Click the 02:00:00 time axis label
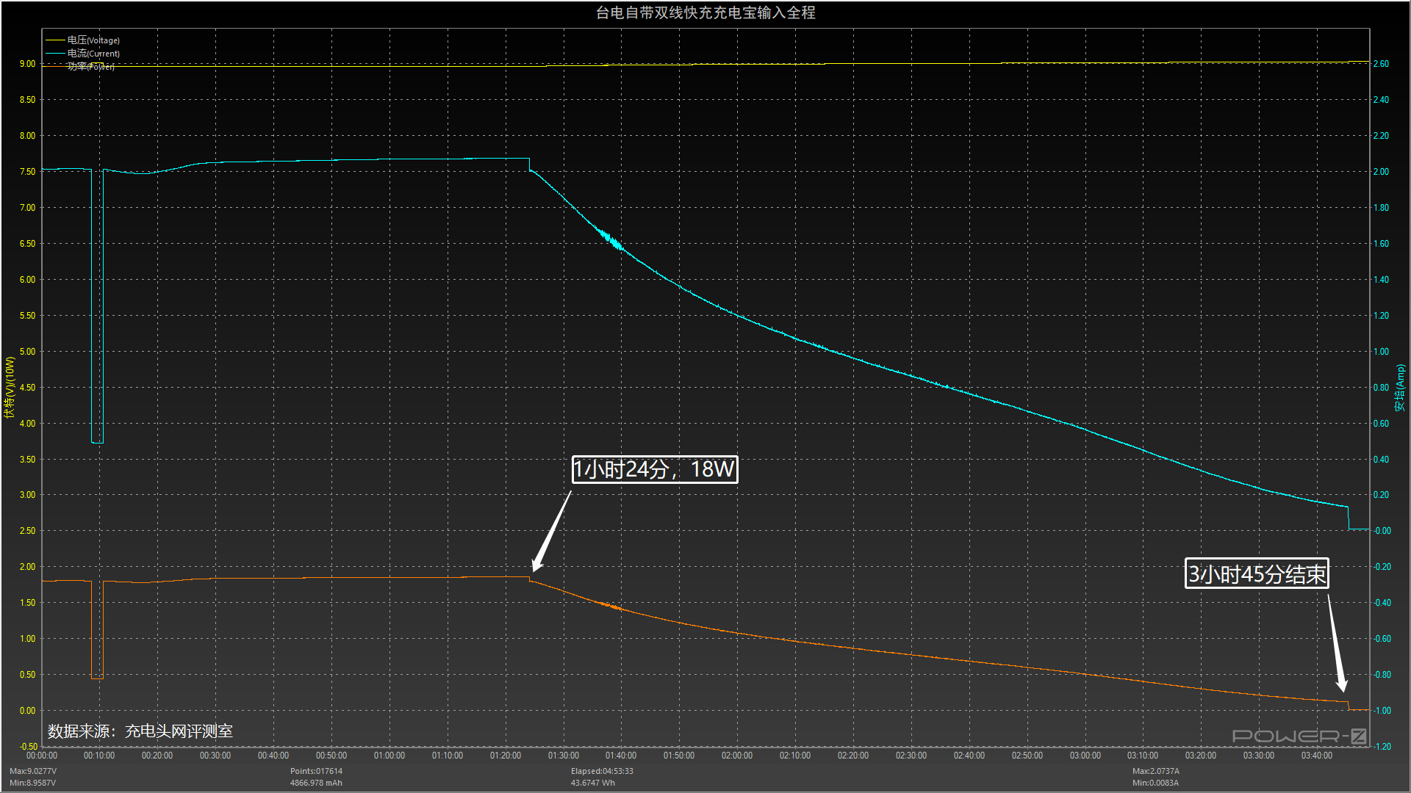The image size is (1411, 793). tap(736, 756)
